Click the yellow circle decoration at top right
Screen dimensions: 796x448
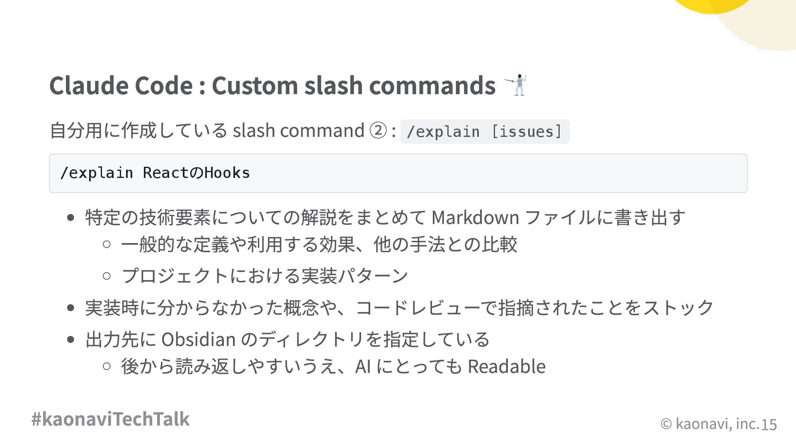[x=711, y=6]
